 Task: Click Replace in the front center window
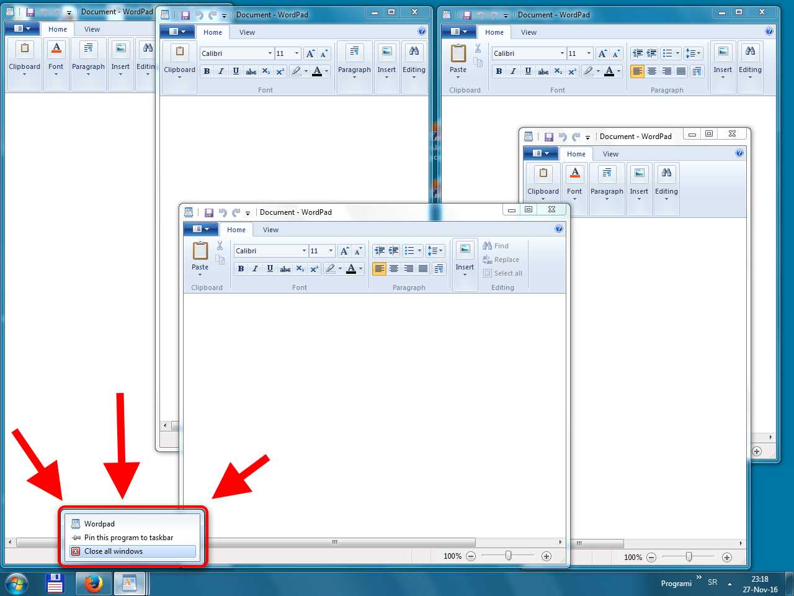(501, 260)
